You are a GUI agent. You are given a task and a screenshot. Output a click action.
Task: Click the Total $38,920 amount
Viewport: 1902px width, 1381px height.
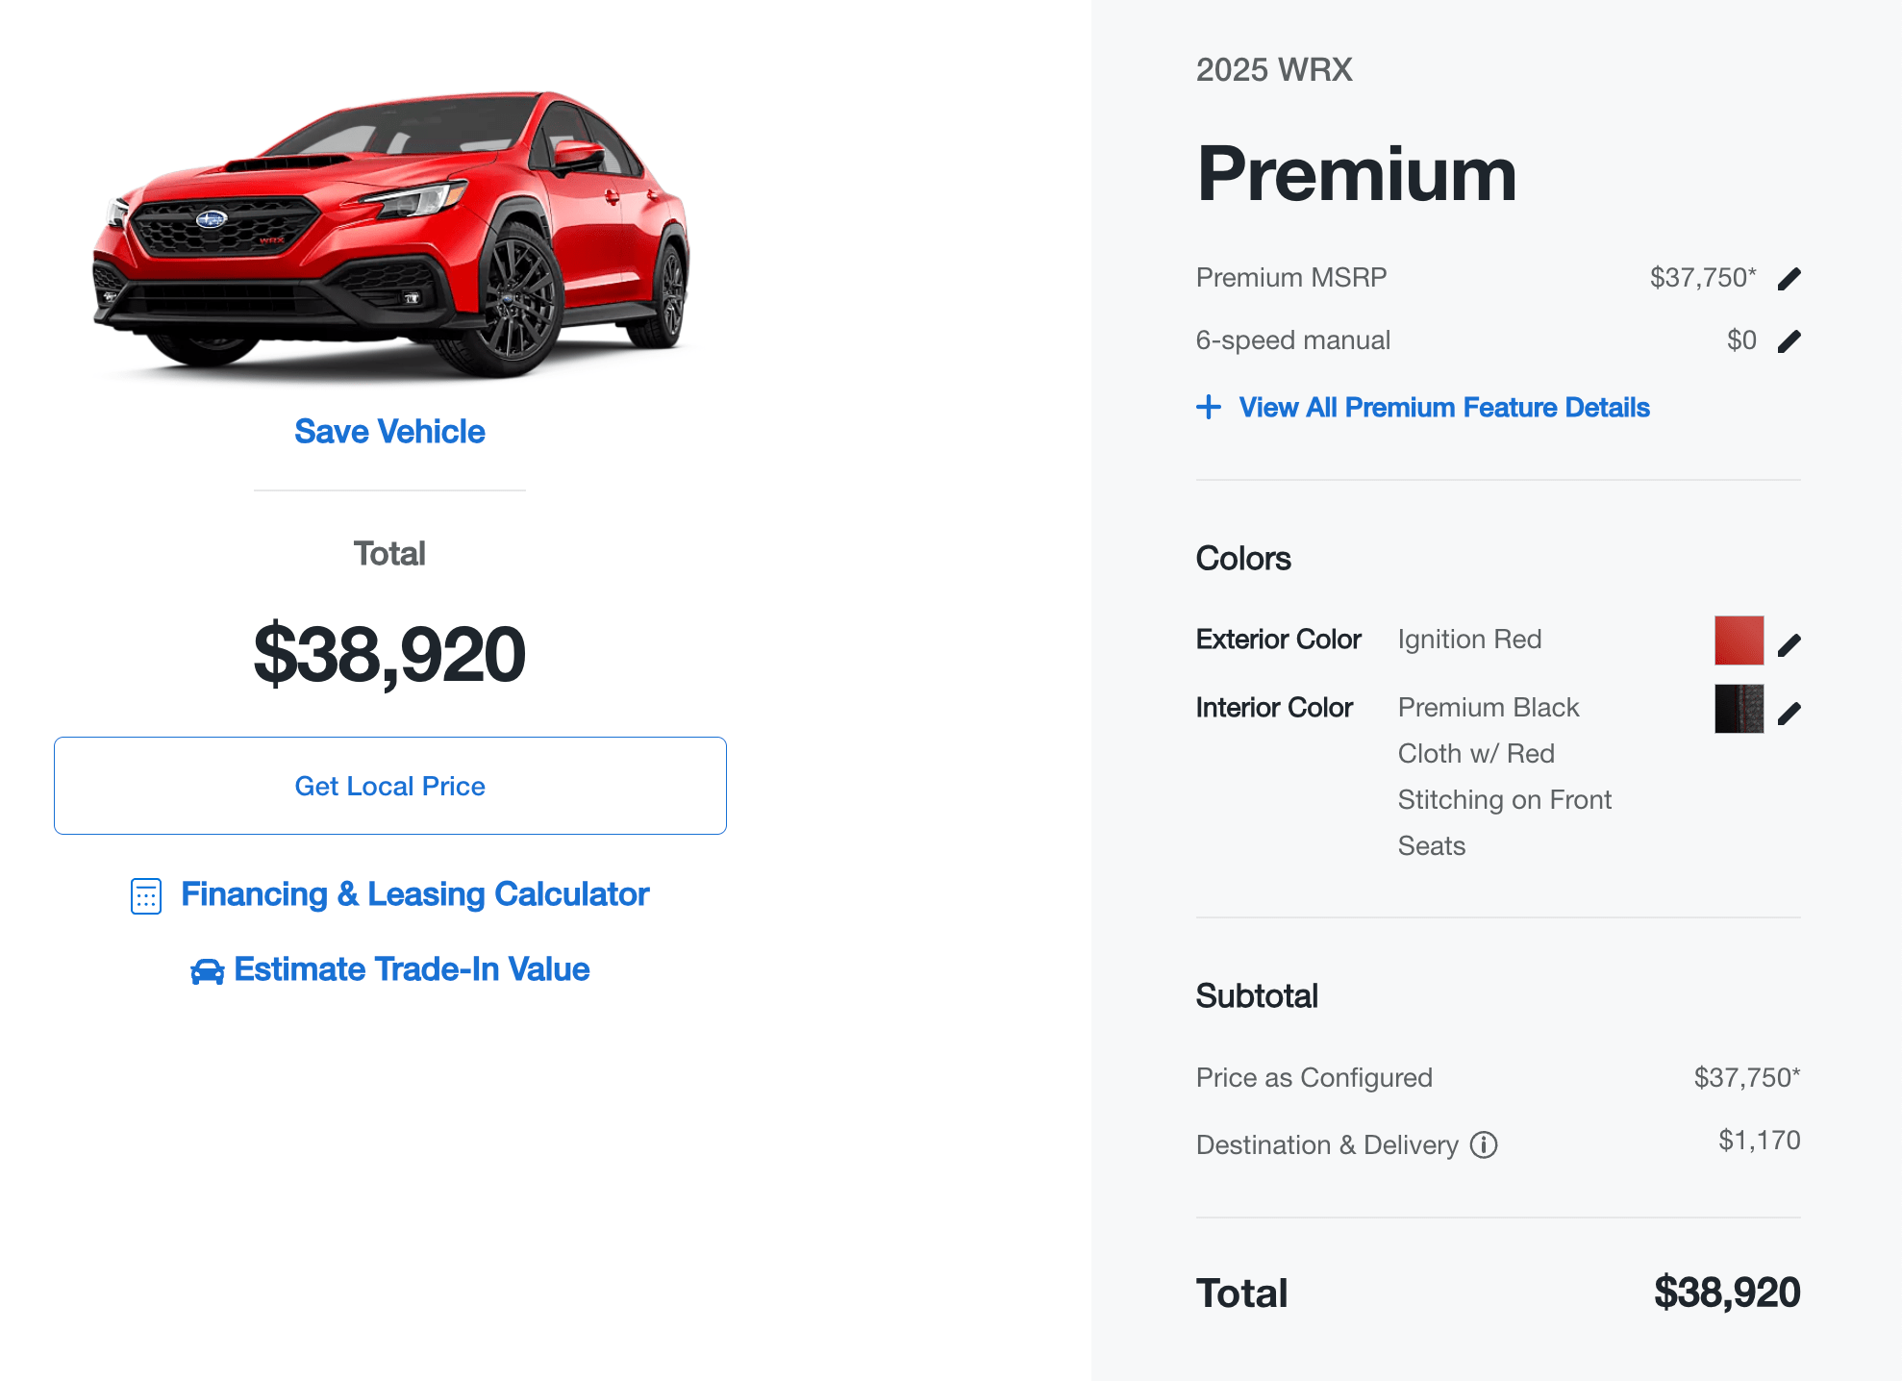pos(1727,1293)
